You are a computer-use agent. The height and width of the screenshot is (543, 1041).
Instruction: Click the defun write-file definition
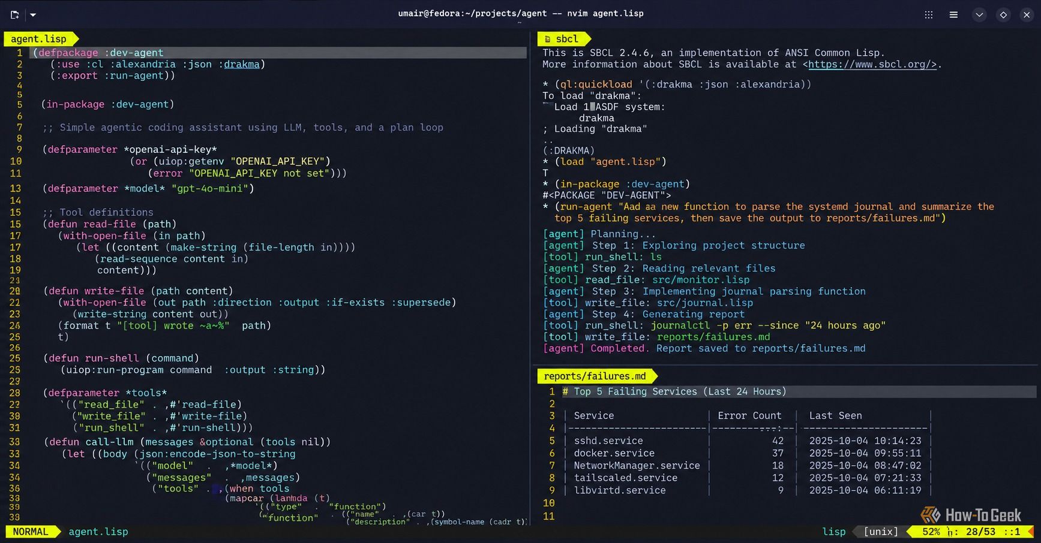pyautogui.click(x=138, y=291)
